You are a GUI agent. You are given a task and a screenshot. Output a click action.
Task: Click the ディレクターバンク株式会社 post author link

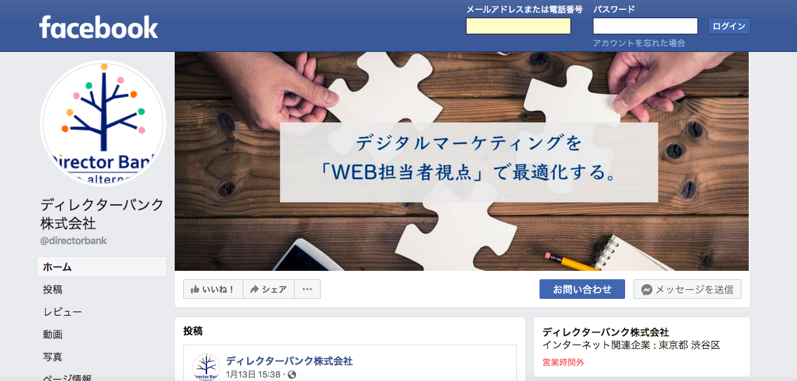click(x=289, y=361)
